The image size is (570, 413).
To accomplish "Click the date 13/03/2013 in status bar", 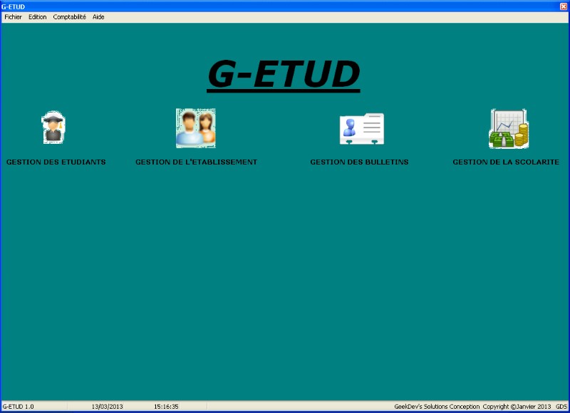I will 107,407.
